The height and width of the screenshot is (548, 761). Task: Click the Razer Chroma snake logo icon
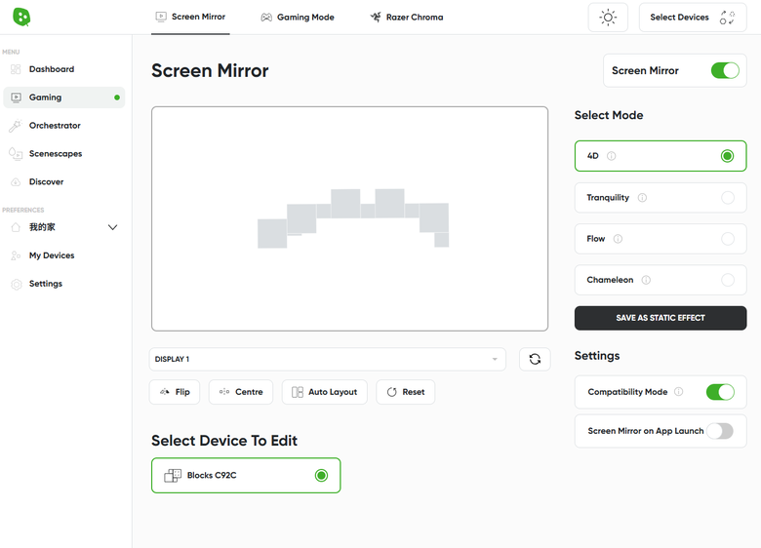coord(376,18)
